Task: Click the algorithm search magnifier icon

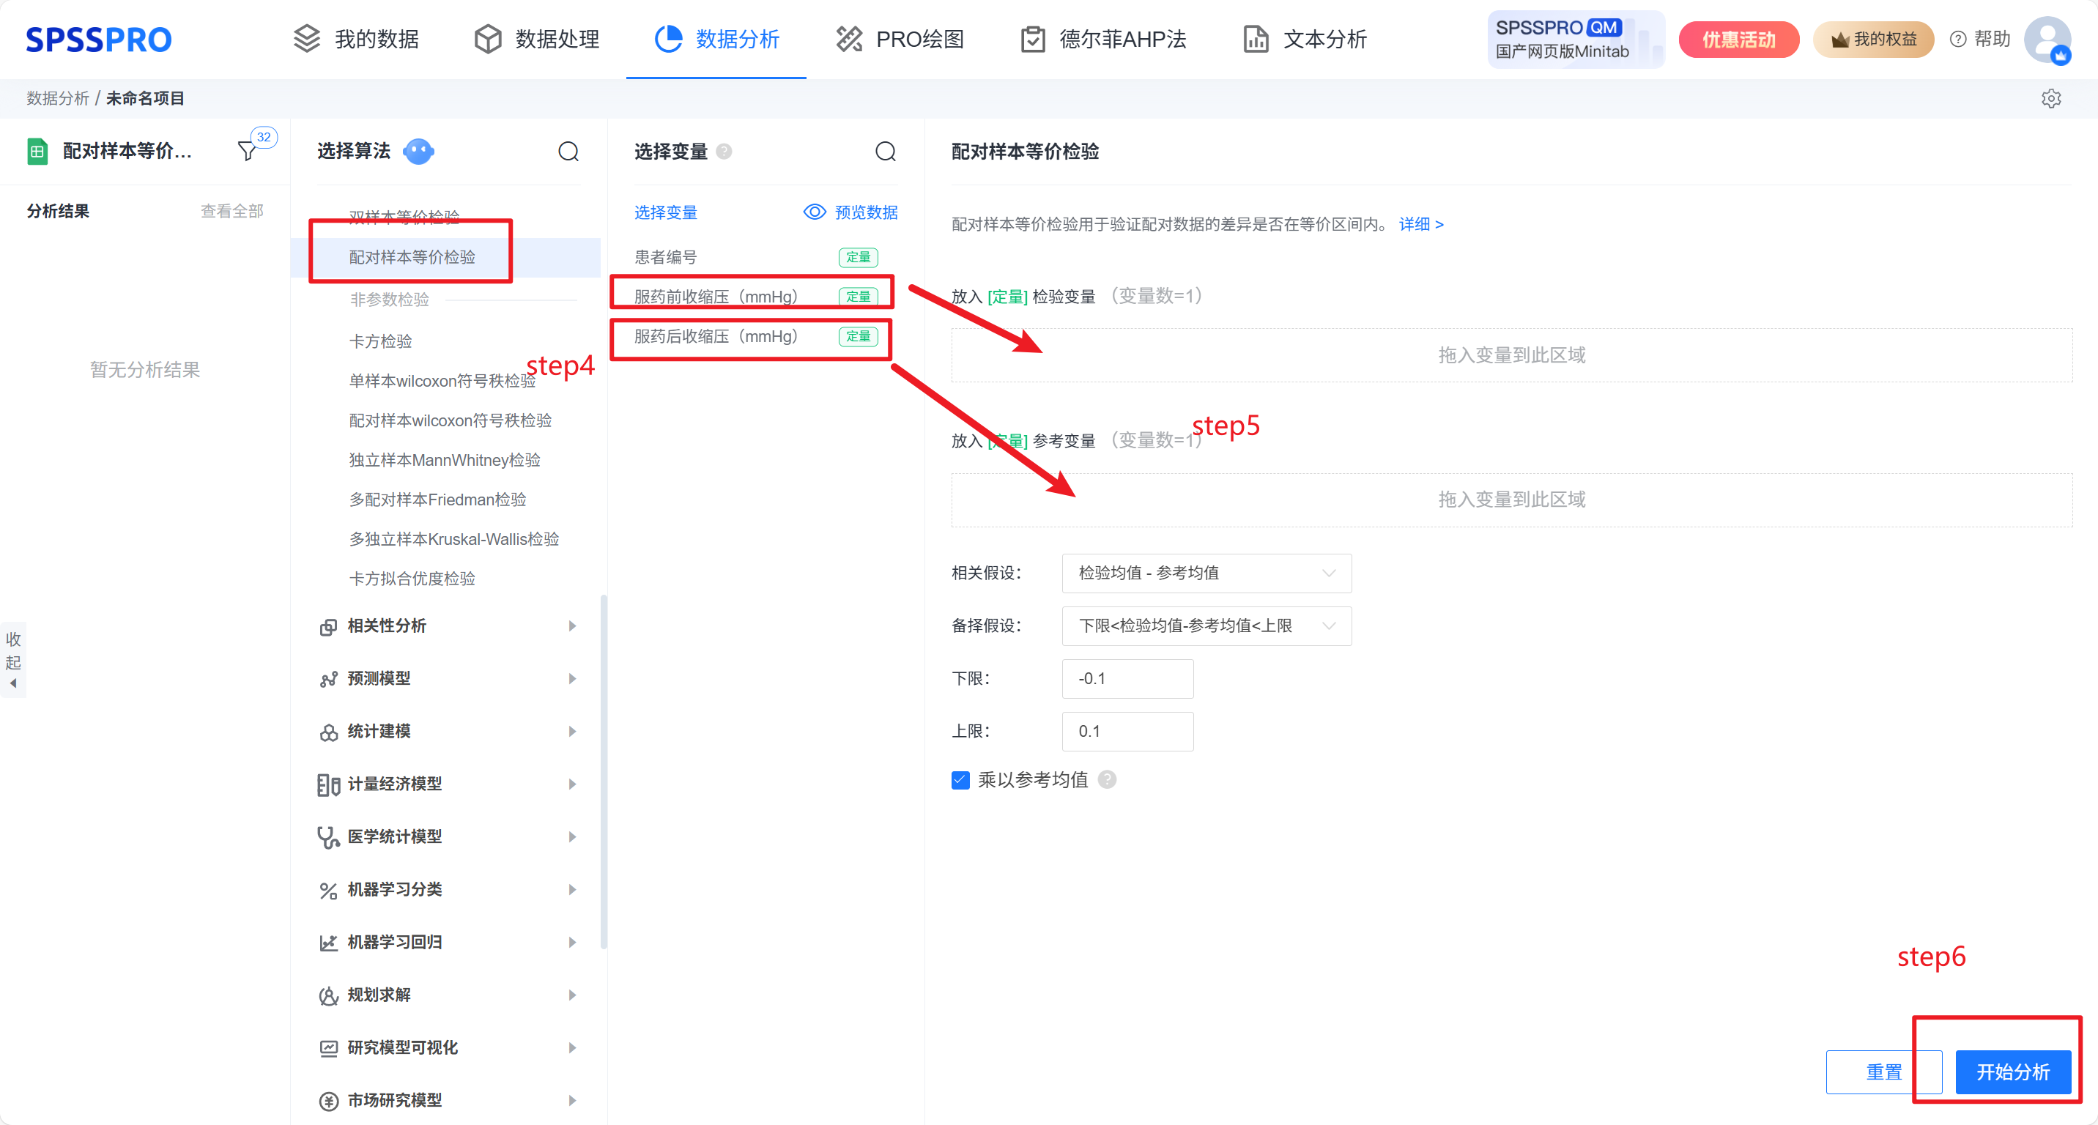Action: coord(568,152)
